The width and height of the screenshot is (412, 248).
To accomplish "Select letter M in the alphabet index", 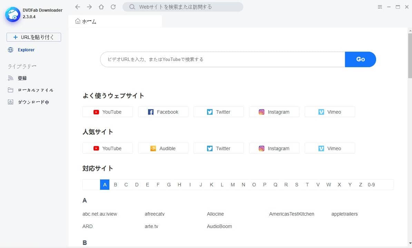I will coord(233,185).
